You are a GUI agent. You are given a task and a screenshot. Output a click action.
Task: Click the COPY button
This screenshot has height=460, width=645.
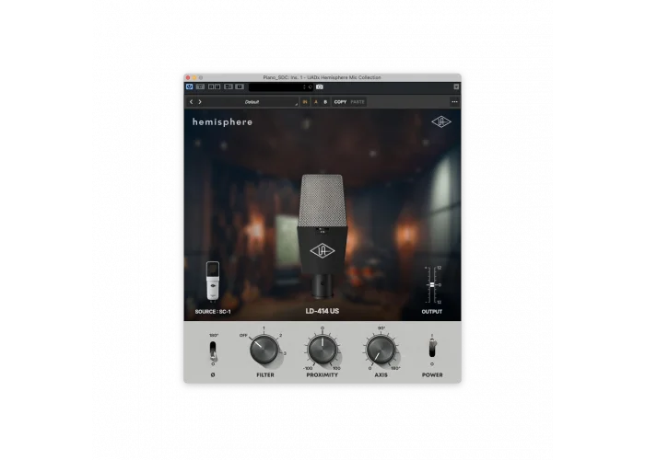click(x=340, y=102)
